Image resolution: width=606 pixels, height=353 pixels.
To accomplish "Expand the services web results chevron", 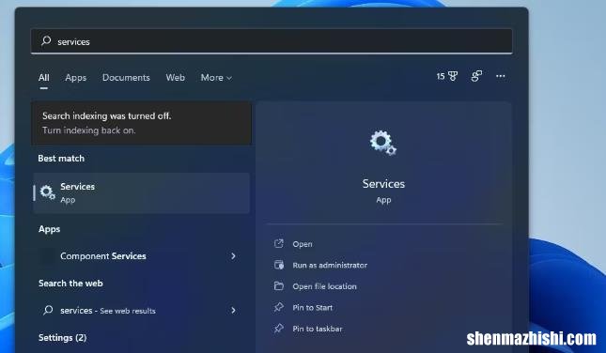I will pyautogui.click(x=233, y=310).
